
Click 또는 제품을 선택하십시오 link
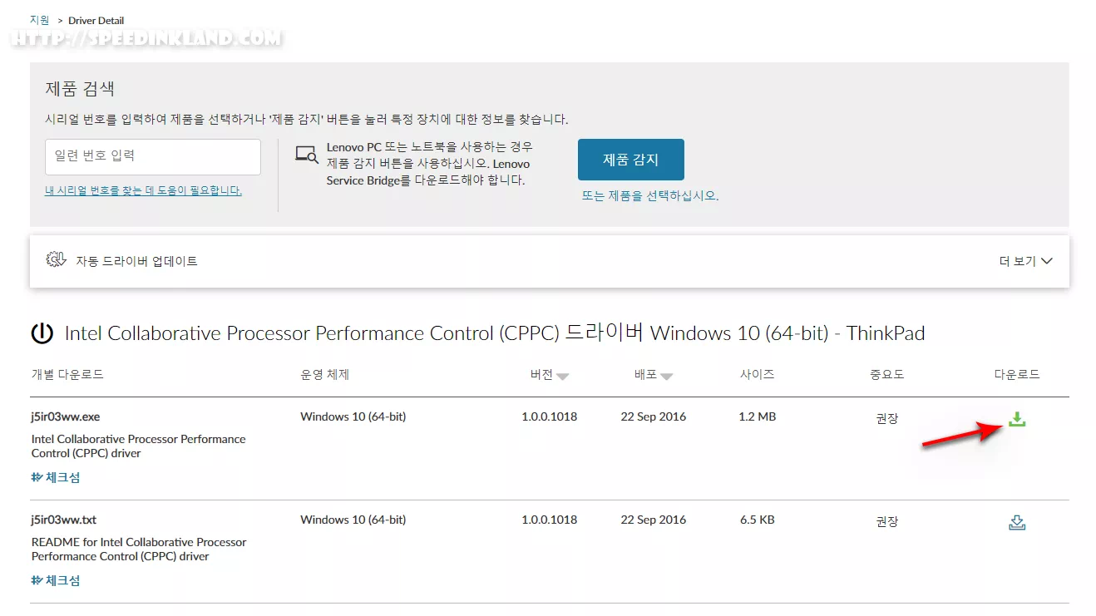(x=650, y=196)
